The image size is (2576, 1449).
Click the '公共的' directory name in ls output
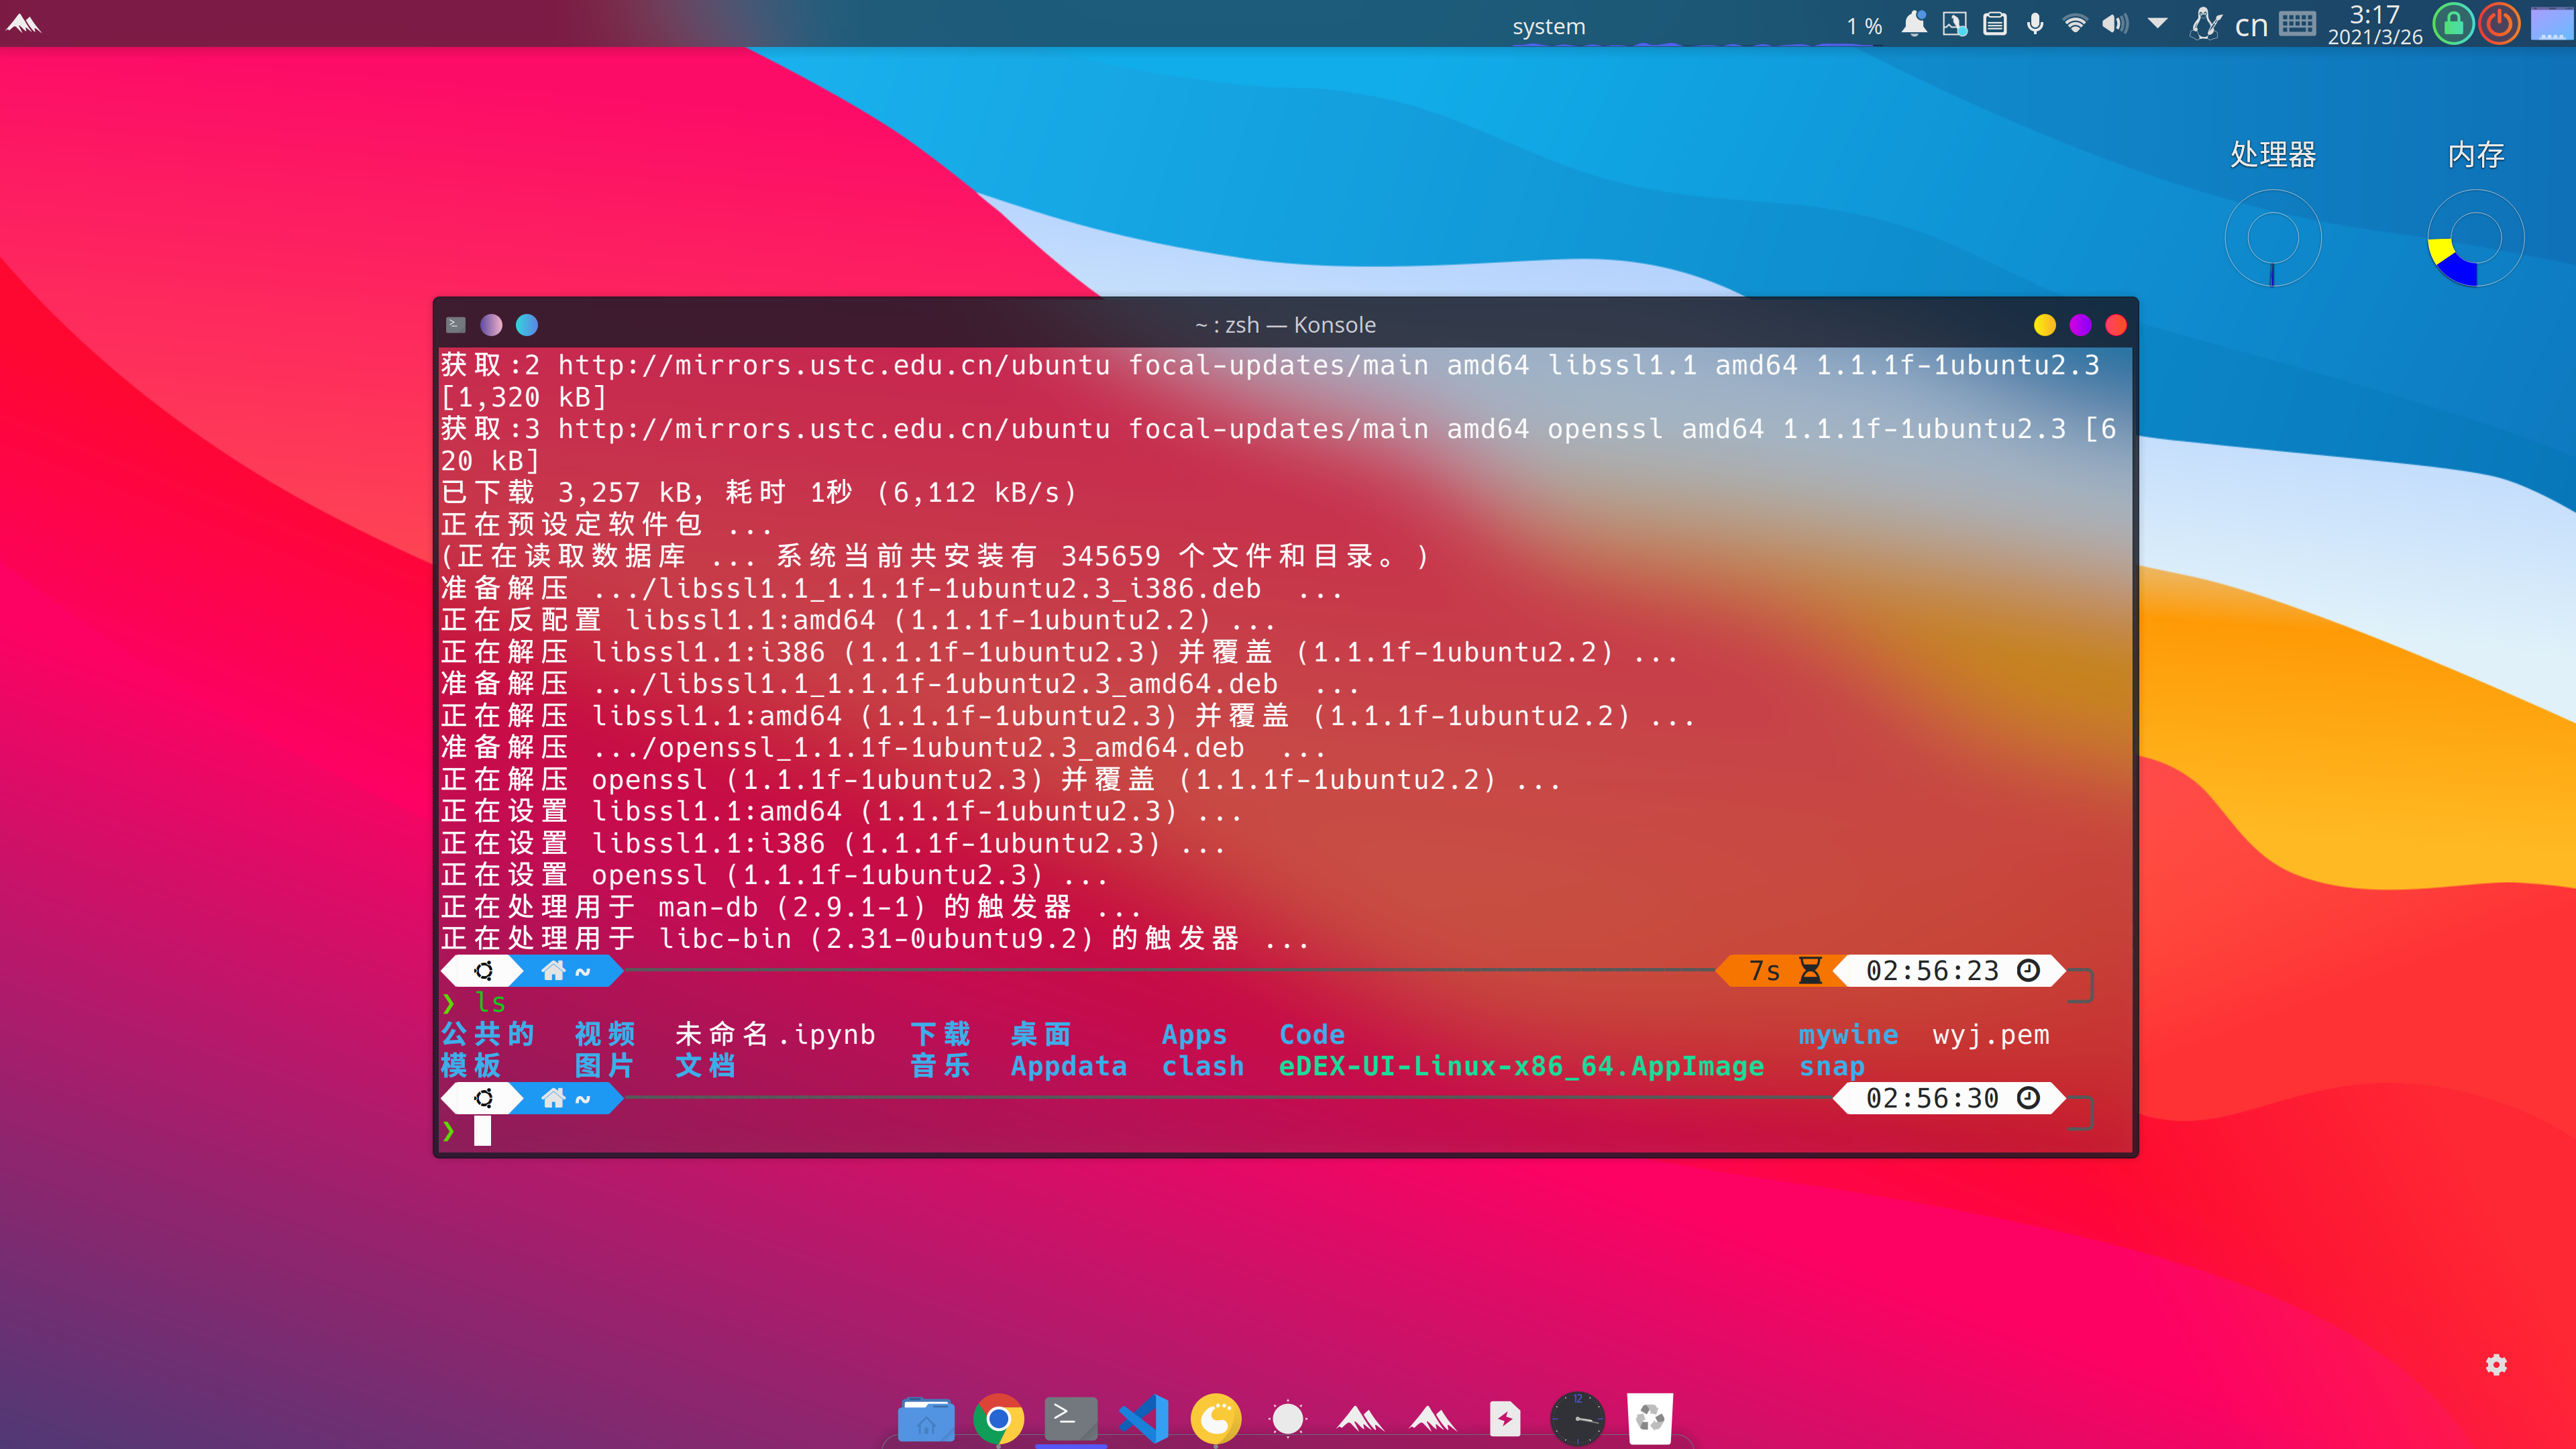488,1034
